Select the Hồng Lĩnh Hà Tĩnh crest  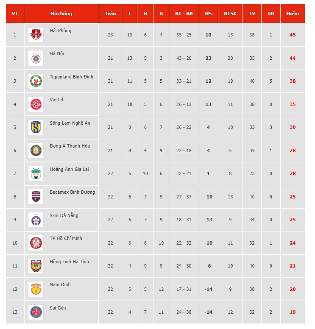[x=36, y=266]
